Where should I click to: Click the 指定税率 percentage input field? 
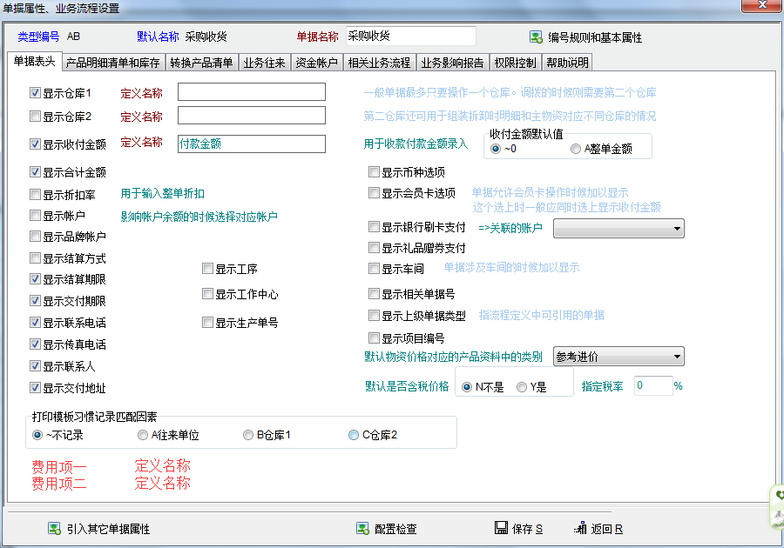coord(652,385)
